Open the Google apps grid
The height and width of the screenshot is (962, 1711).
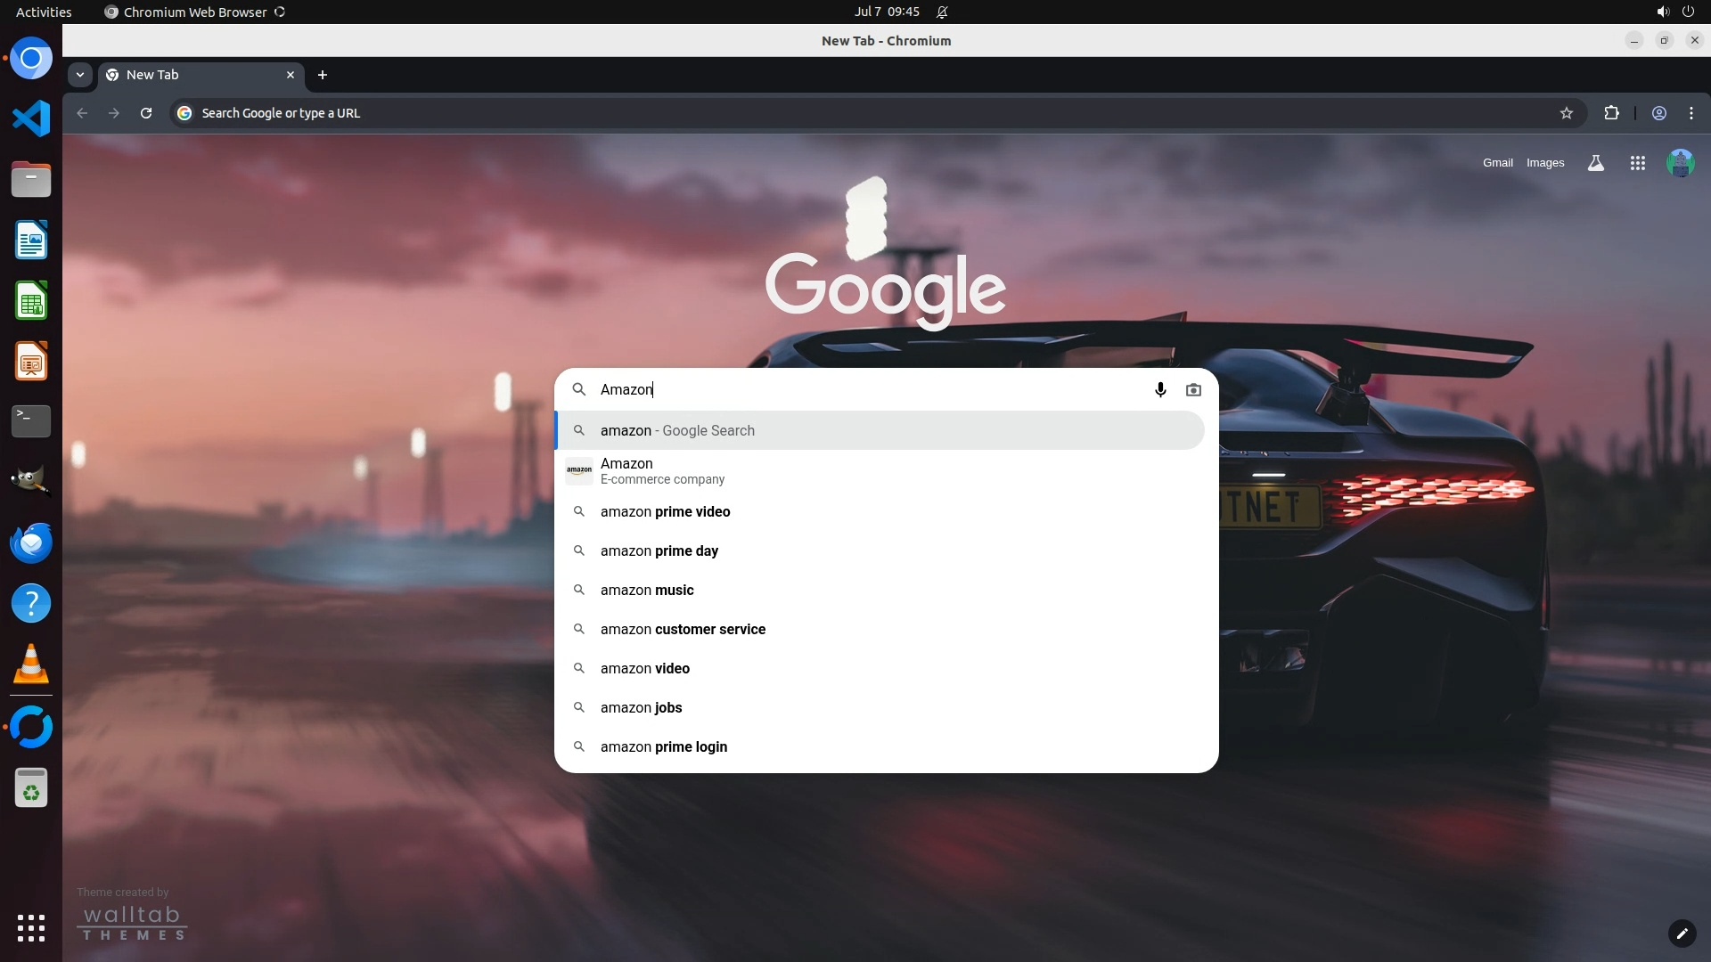point(1637,163)
